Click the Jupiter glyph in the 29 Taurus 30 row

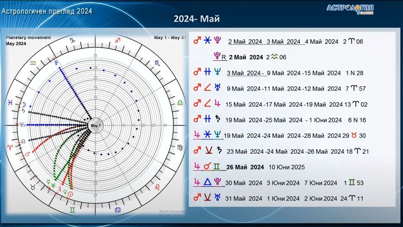click(x=197, y=135)
